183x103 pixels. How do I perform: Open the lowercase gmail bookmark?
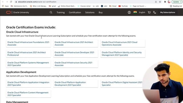52,6
